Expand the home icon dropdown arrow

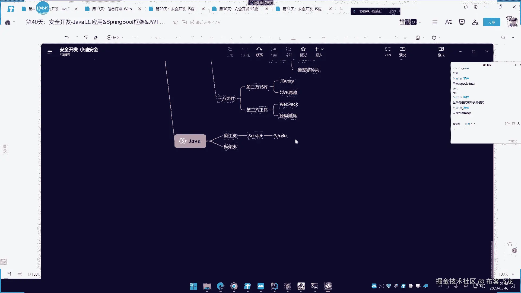click(x=14, y=22)
